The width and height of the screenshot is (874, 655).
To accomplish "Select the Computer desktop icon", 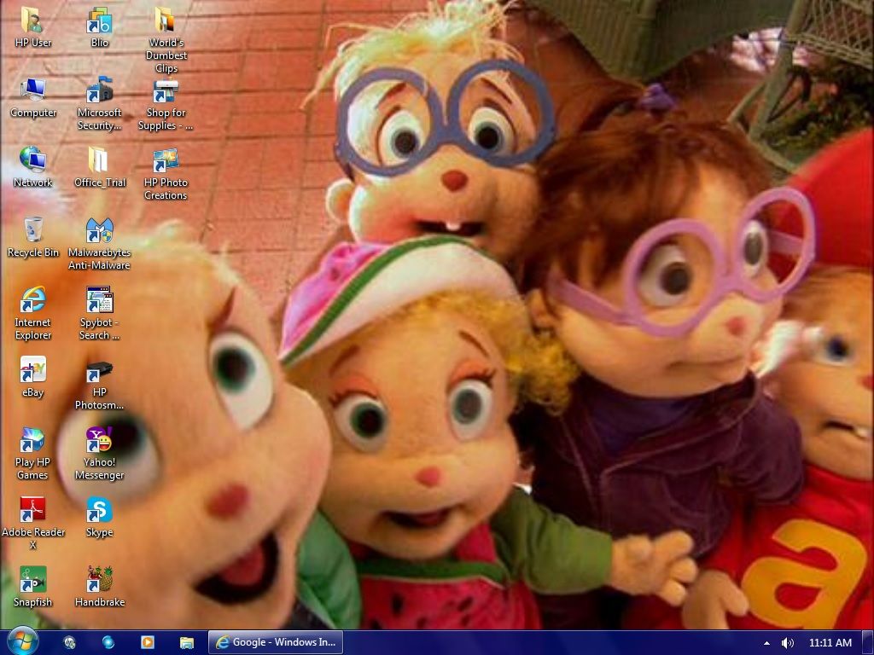I will click(33, 97).
